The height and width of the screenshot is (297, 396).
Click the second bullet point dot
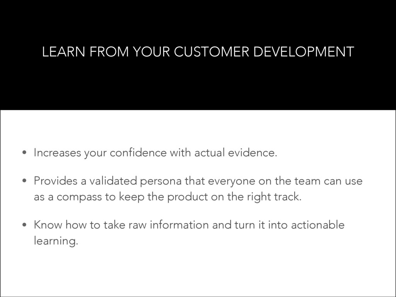click(24, 181)
